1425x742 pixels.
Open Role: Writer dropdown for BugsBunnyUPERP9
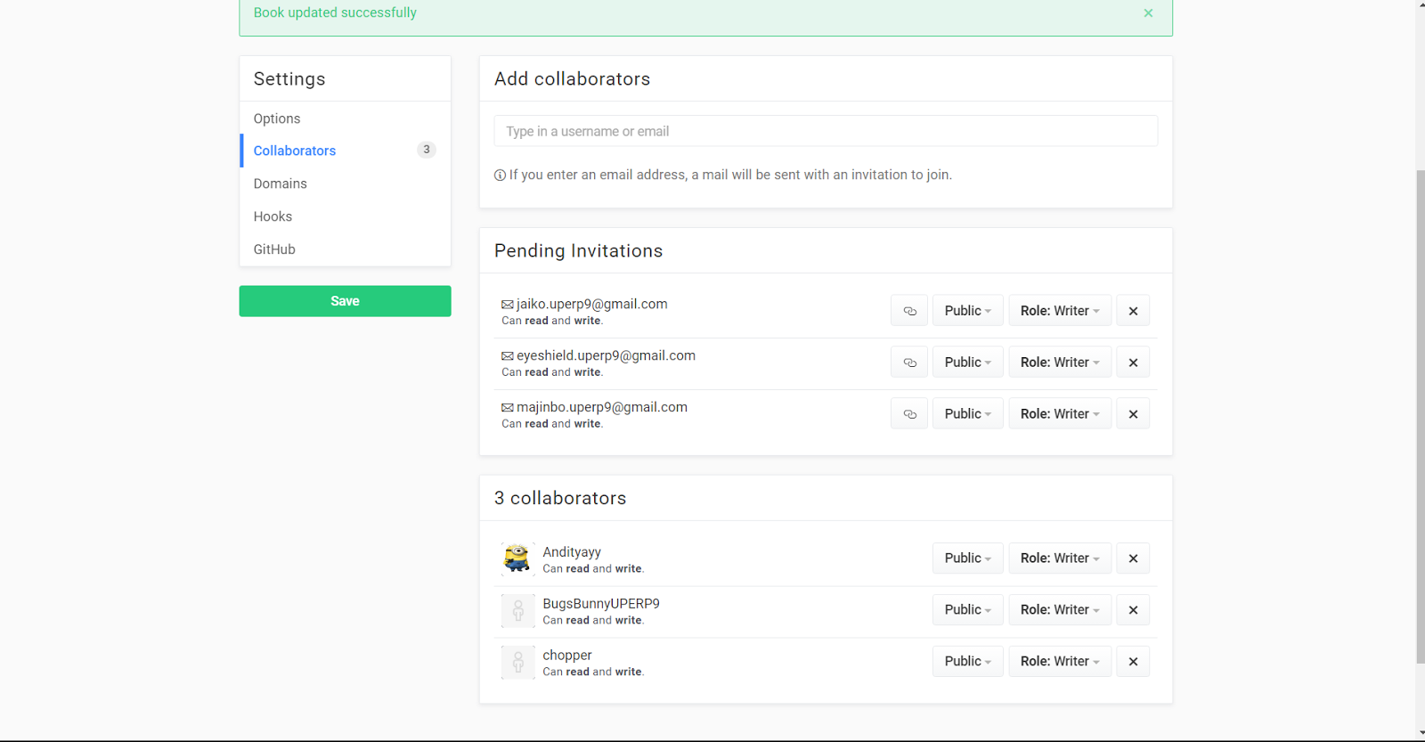1060,610
